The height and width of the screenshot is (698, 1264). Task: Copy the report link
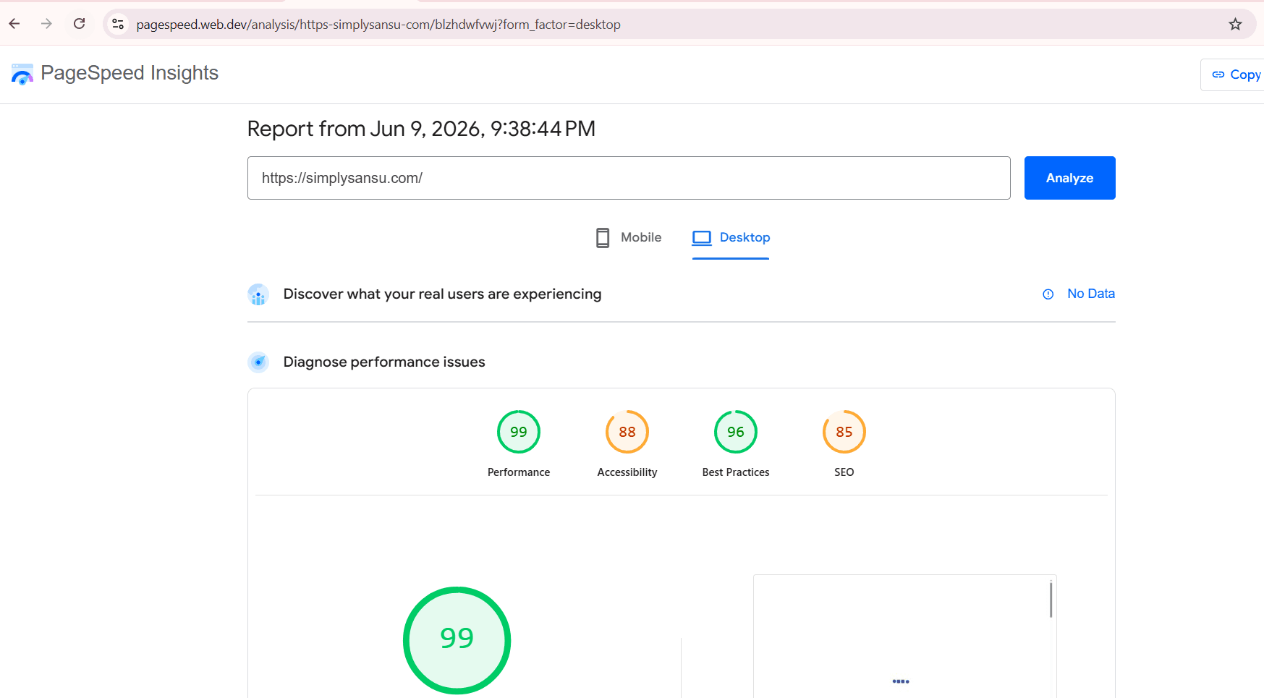(1236, 75)
